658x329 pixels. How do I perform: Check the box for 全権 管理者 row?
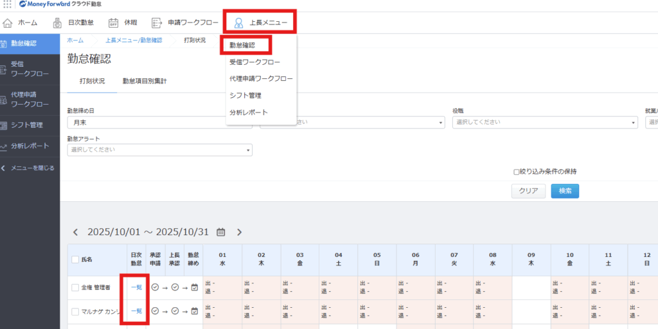click(75, 287)
